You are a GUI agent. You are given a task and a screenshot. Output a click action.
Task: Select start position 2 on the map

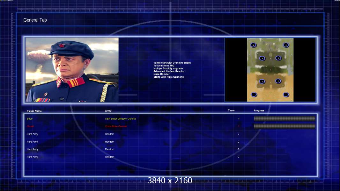[x=262, y=81]
